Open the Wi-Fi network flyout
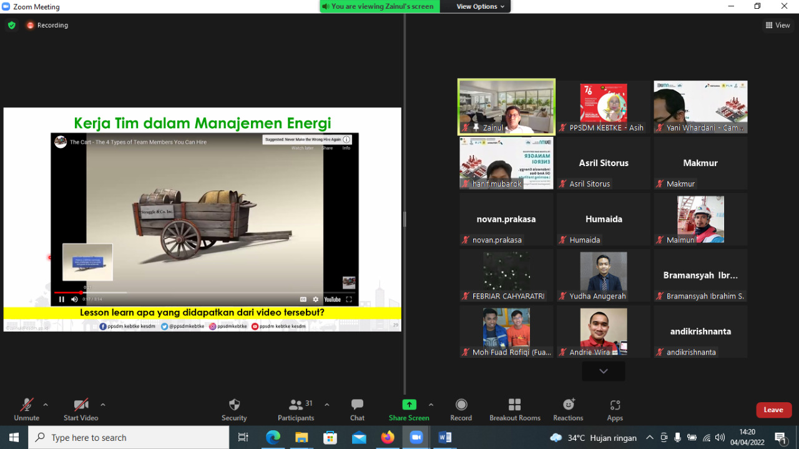Viewport: 799px width, 449px height. tap(706, 438)
